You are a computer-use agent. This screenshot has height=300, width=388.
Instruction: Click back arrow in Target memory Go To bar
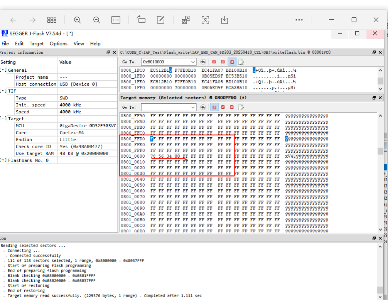(x=203, y=107)
